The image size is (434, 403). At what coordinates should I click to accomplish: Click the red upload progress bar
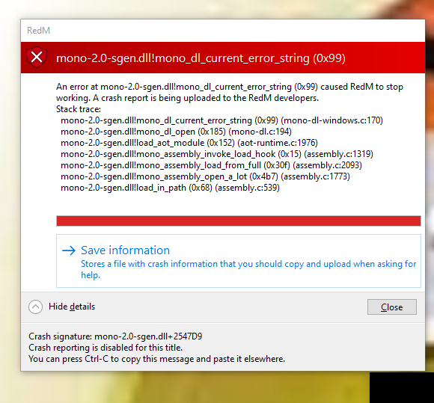[x=239, y=221]
